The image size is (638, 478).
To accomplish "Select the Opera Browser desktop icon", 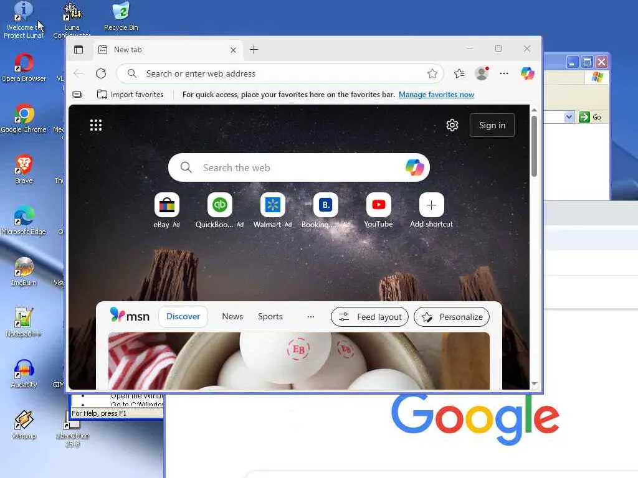I will (24, 67).
